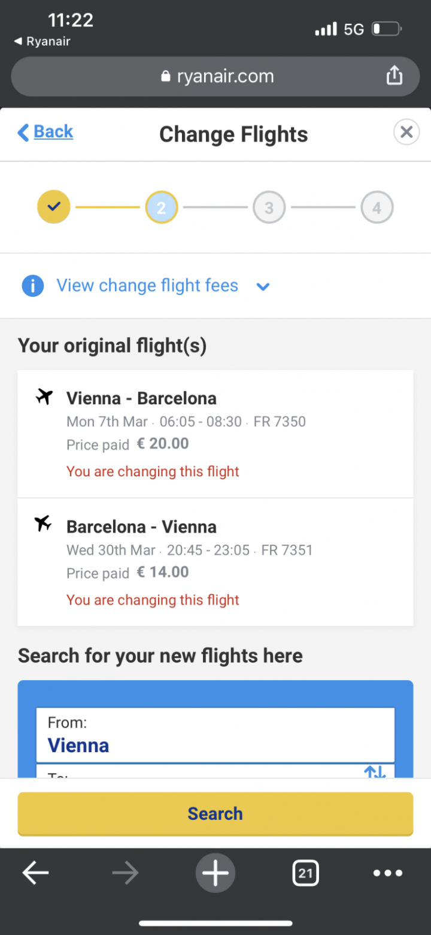This screenshot has width=431, height=935.
Task: Select step 4 in progress indicator
Action: coord(377,208)
